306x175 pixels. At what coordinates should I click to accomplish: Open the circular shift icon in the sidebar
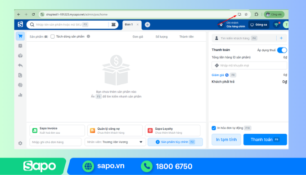point(20,85)
